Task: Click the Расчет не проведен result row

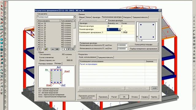Action: [x=118, y=64]
